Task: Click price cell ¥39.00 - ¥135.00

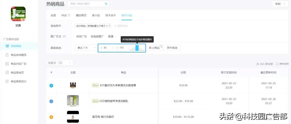Action: (183, 117)
